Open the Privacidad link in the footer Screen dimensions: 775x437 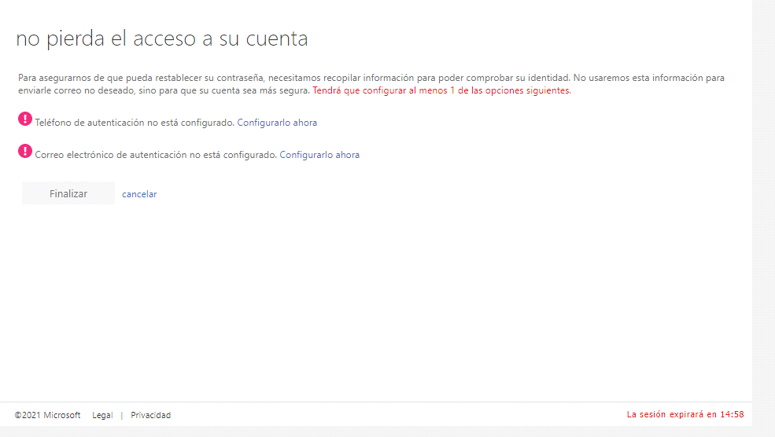(150, 415)
